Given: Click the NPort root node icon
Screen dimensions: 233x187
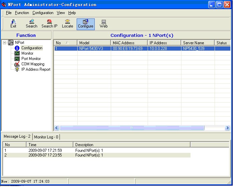Looking at the screenshot, I should click(11, 43).
